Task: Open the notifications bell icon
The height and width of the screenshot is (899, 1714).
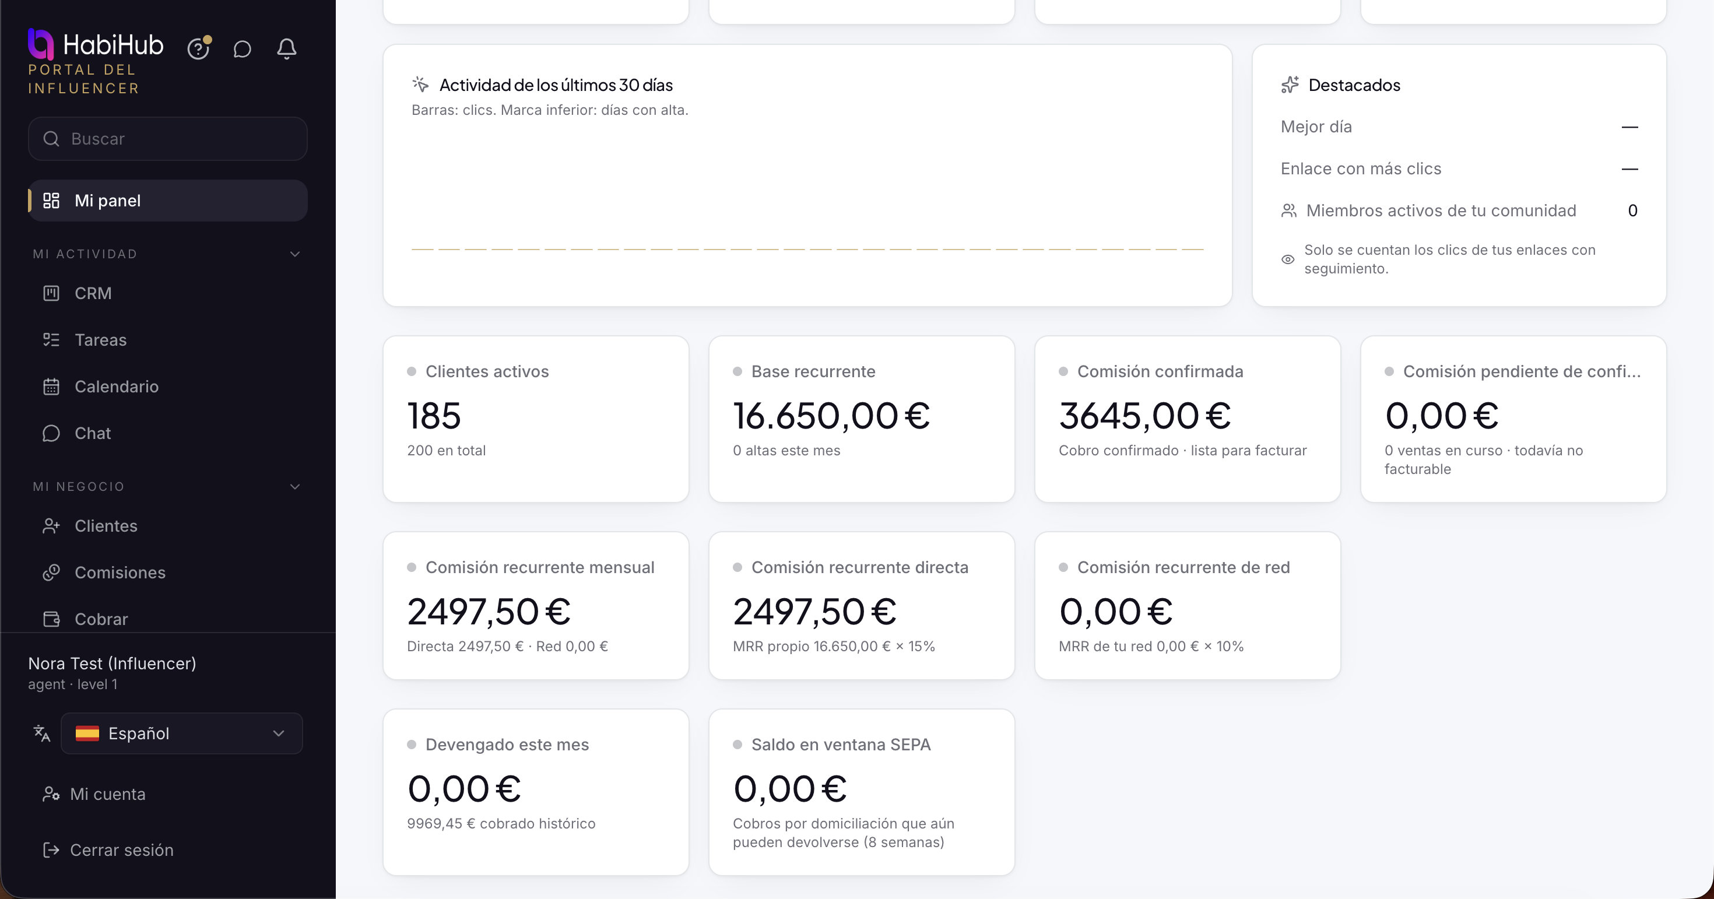Action: pos(287,48)
